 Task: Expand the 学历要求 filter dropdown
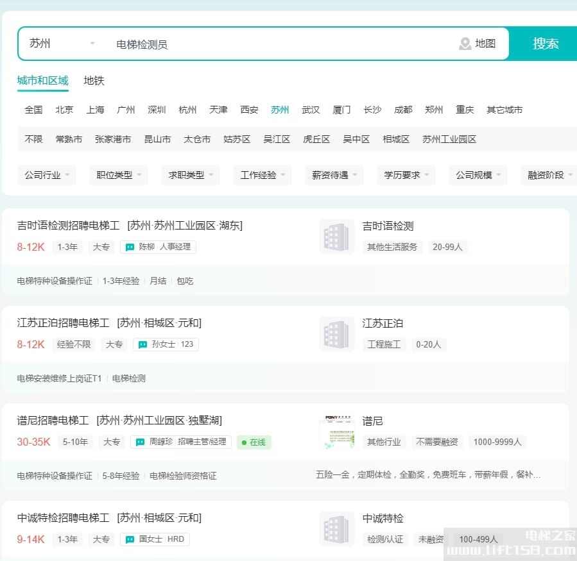pos(406,175)
